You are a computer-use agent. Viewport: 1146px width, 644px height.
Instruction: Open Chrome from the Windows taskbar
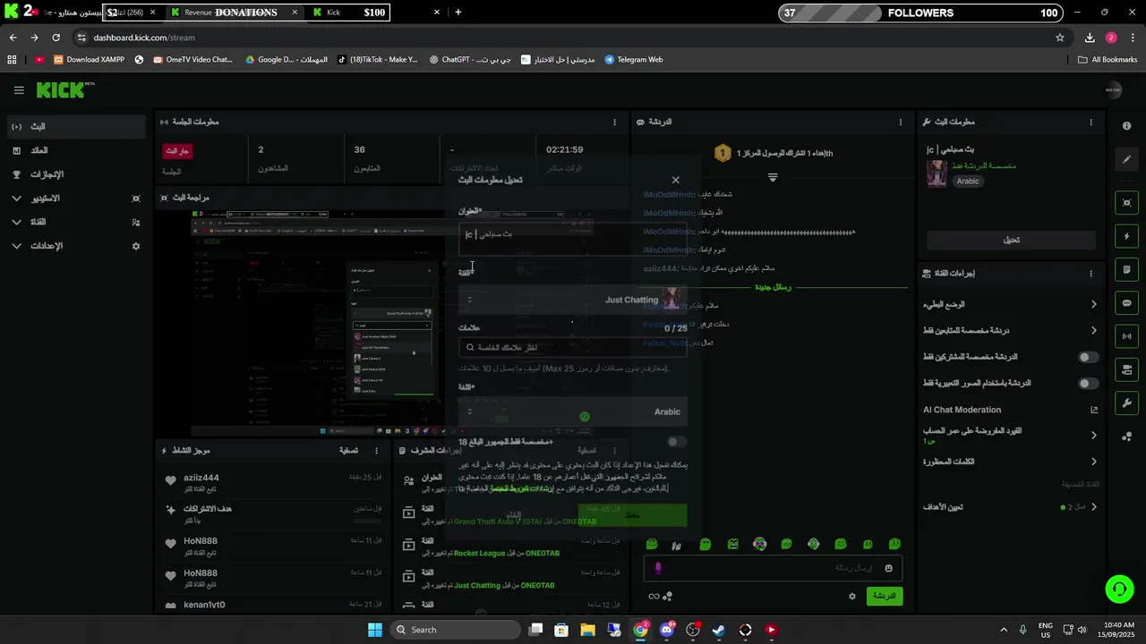(641, 630)
